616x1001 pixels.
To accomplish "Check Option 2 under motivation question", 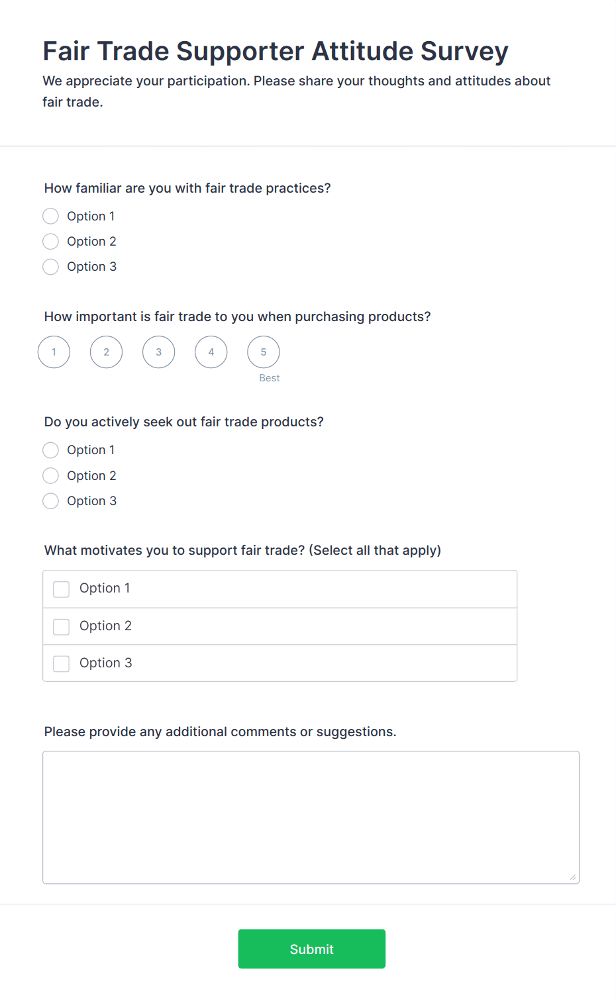I will 62,626.
